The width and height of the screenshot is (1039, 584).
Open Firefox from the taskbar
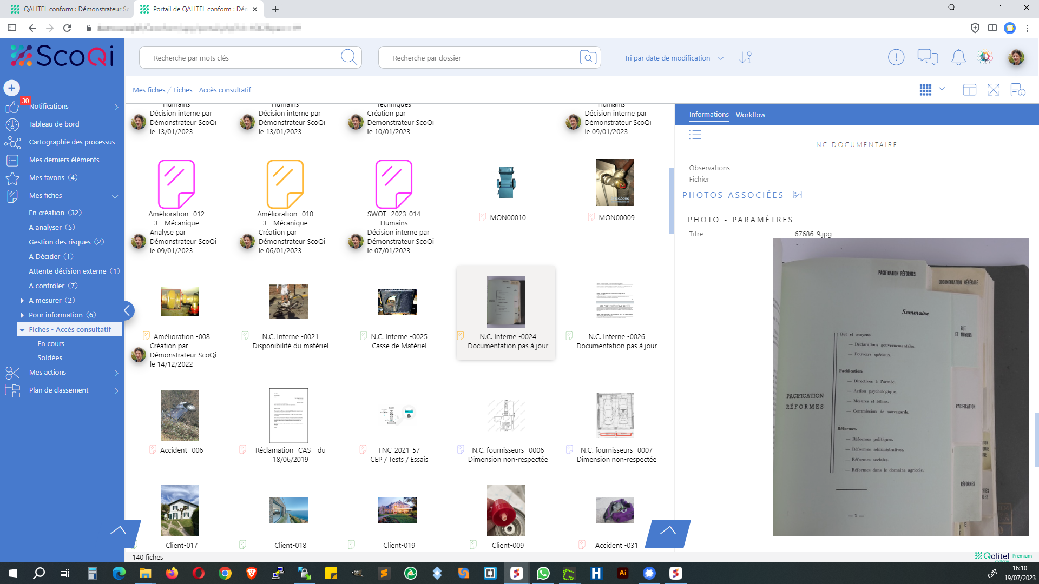[x=172, y=573]
